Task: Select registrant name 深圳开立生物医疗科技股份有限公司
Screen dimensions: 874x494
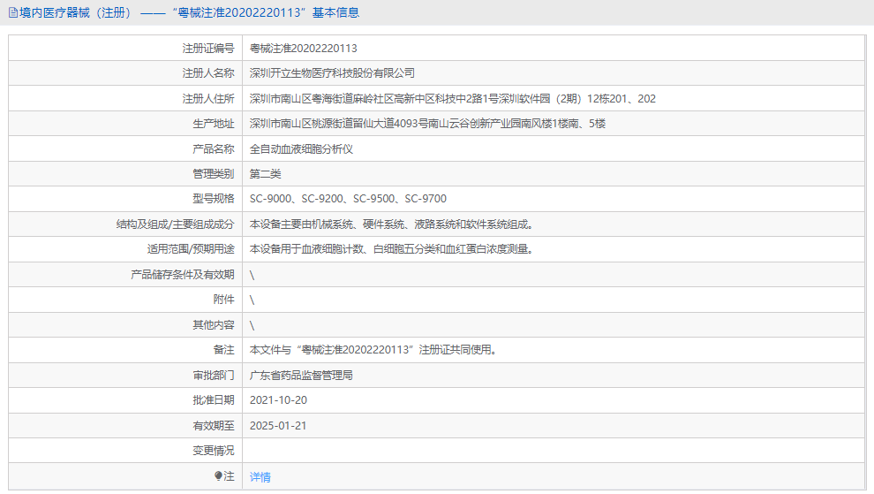Action: 332,73
